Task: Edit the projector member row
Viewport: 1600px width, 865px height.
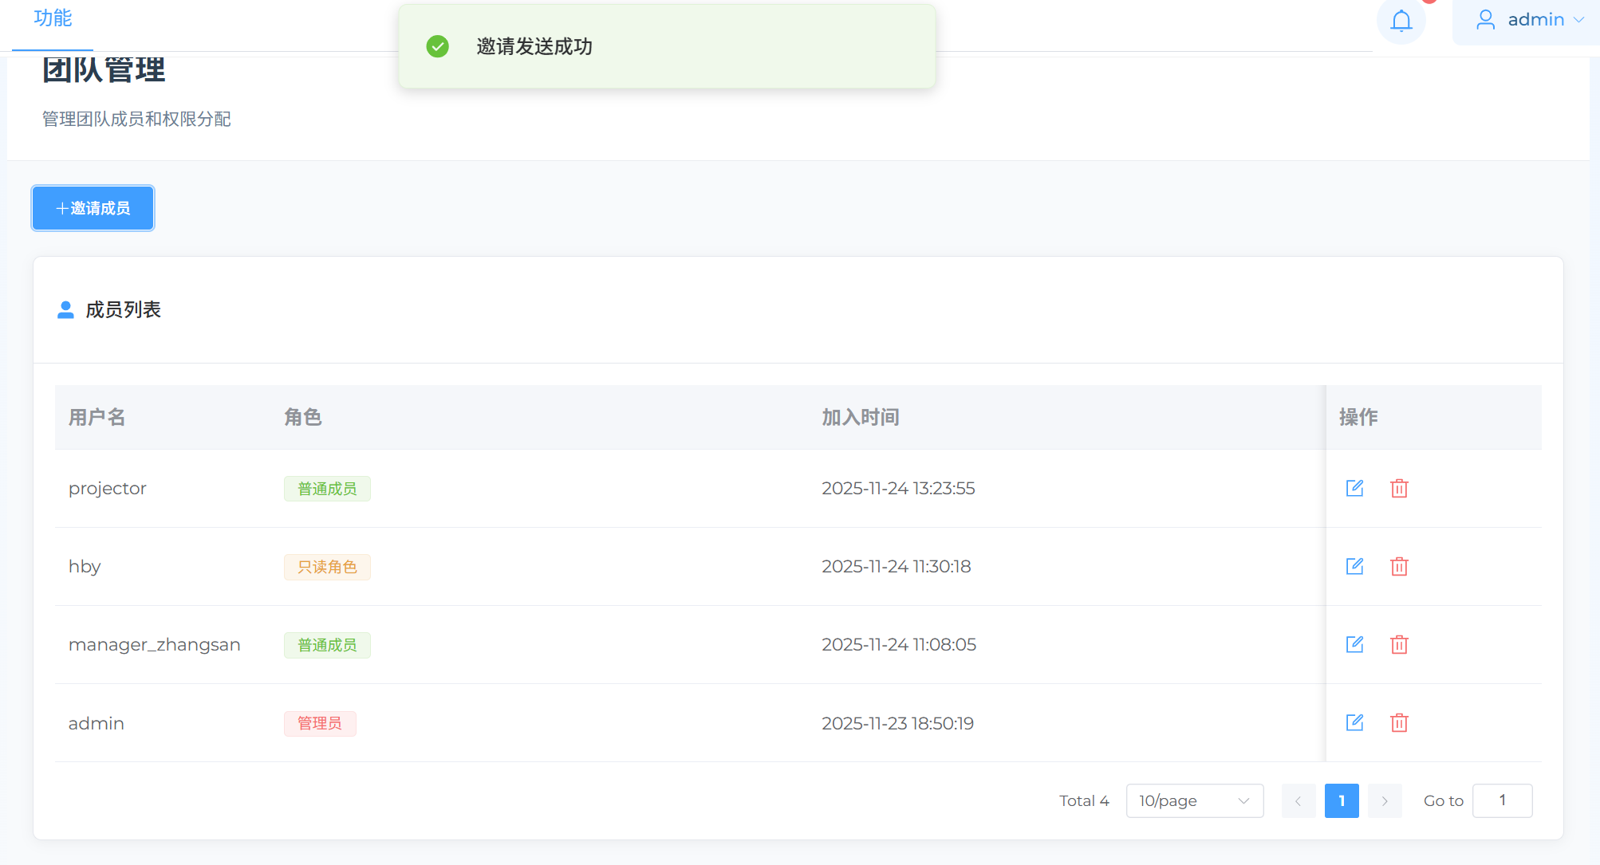Action: [1354, 488]
